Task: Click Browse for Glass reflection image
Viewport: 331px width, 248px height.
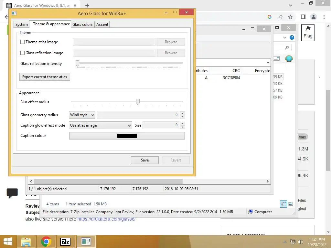Action: (x=171, y=53)
